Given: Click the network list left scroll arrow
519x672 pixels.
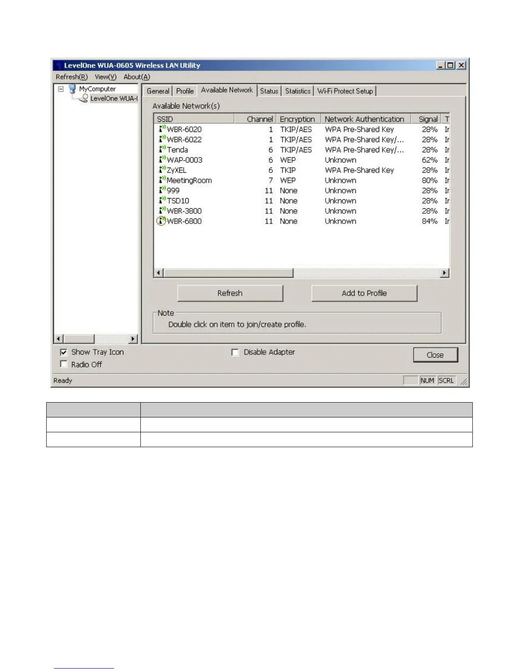Looking at the screenshot, I should [159, 273].
